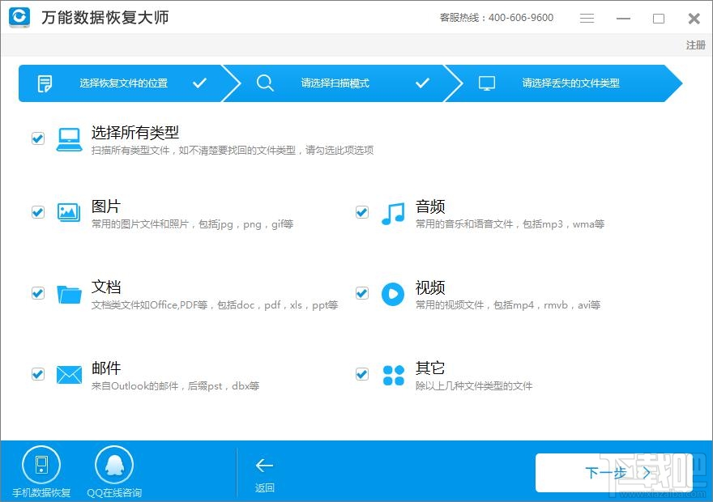Viewport: 713px width, 502px height.
Task: Click the app logo in title bar
Action: click(x=18, y=18)
